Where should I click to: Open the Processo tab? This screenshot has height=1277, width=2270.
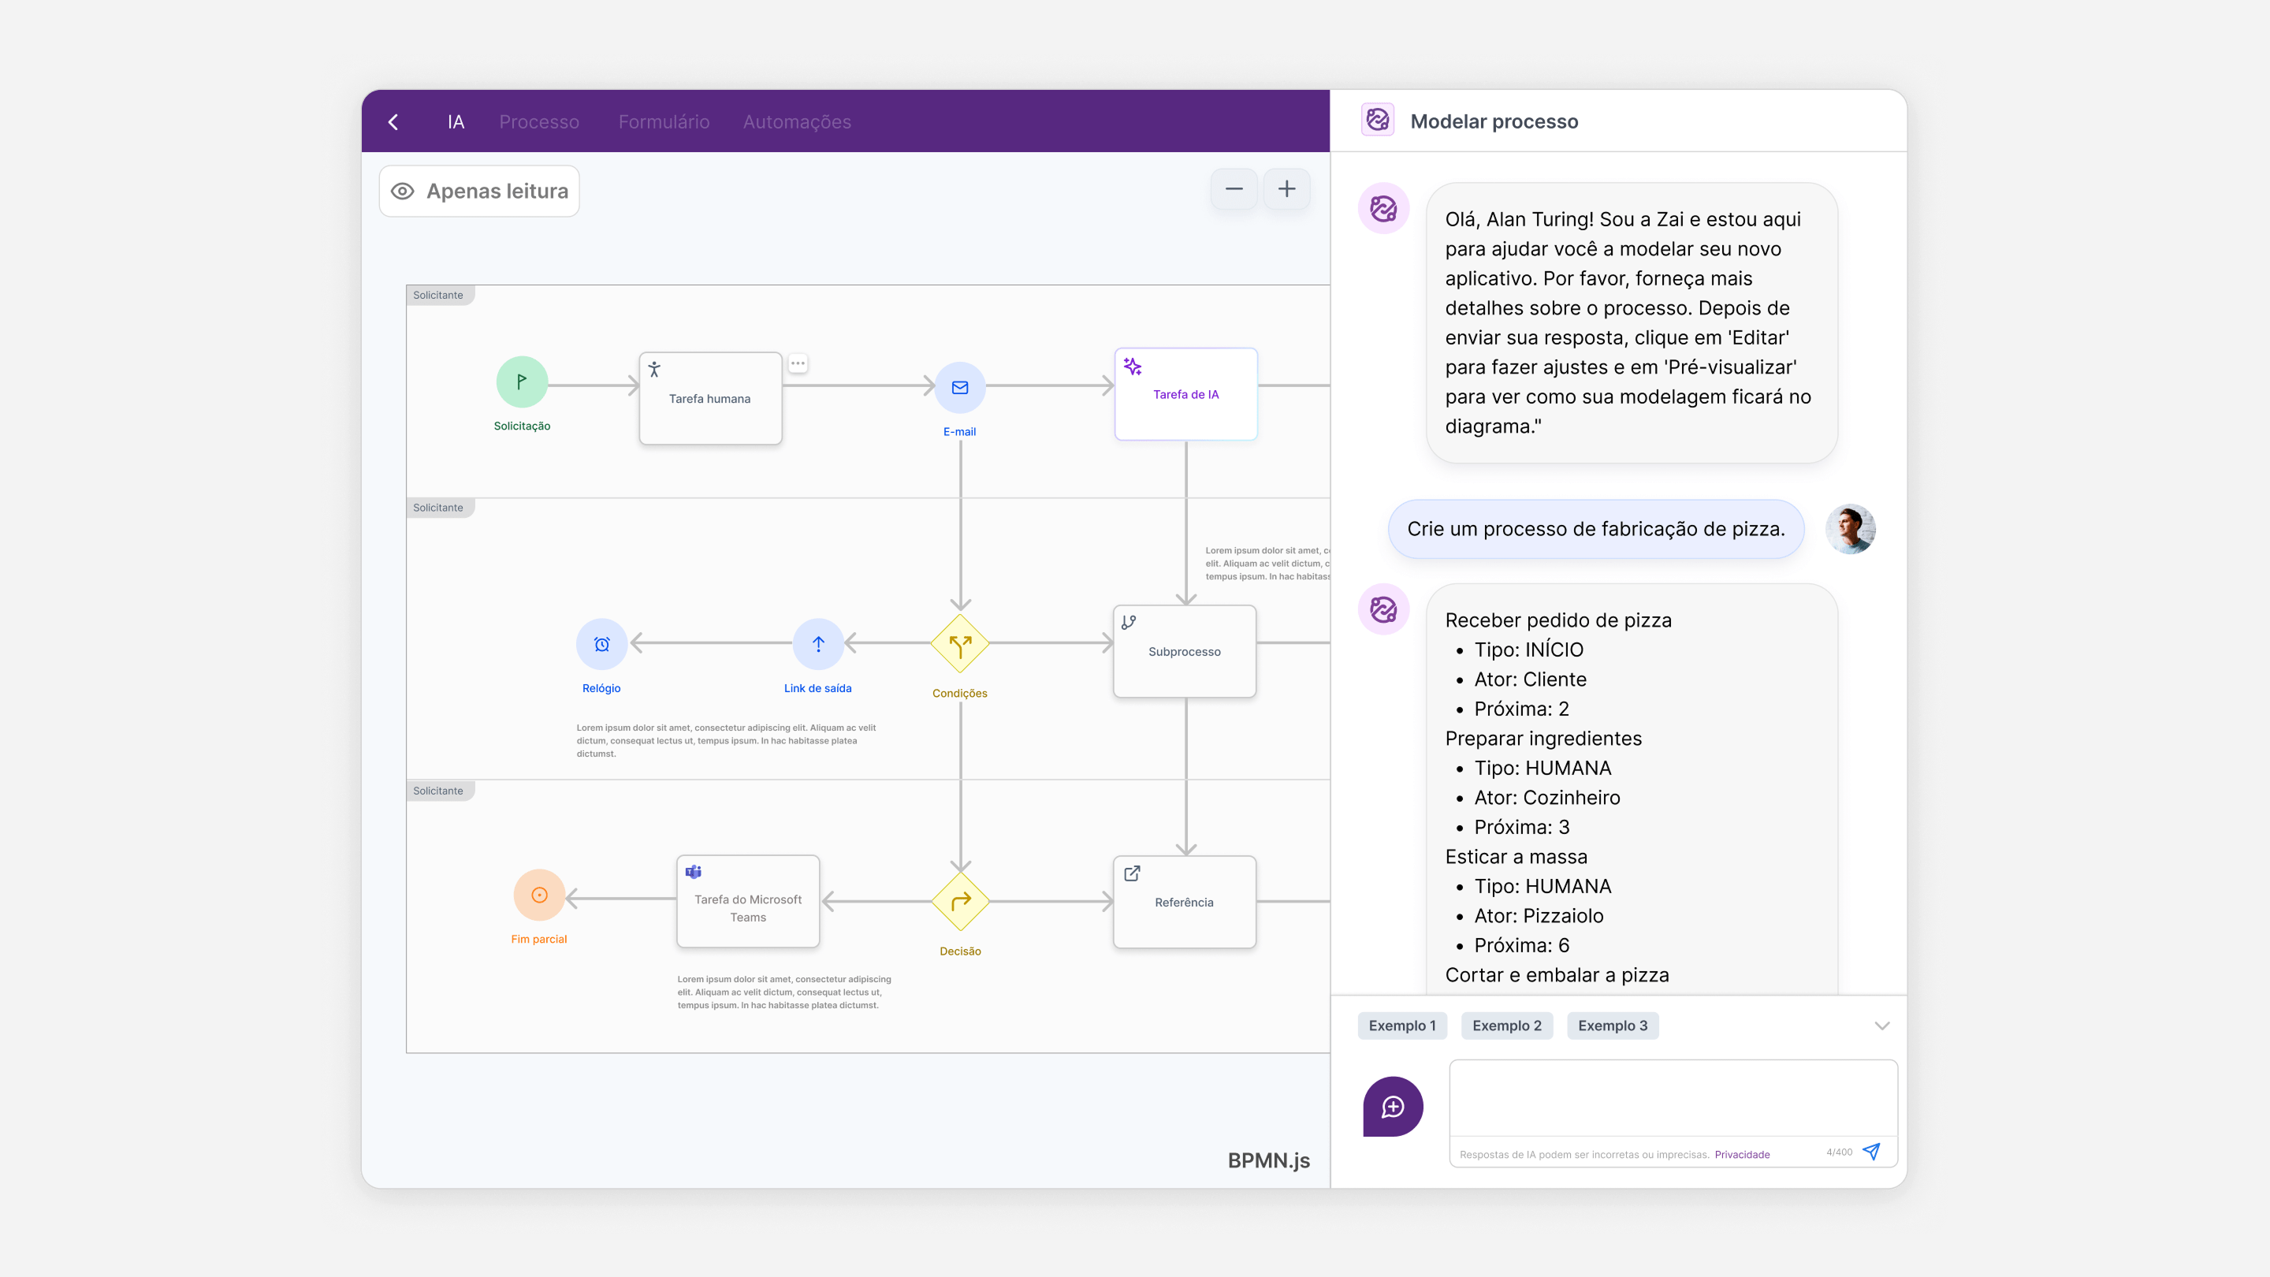point(539,121)
